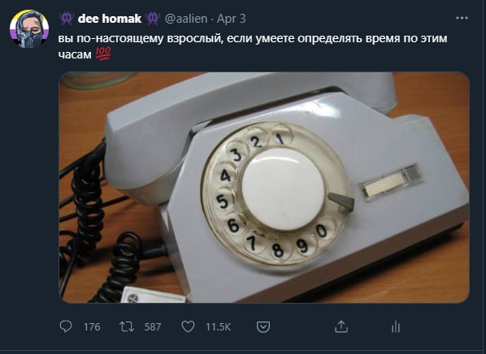The width and height of the screenshot is (486, 354).
Task: Click alien emoji after dee homak
Action: point(153,19)
